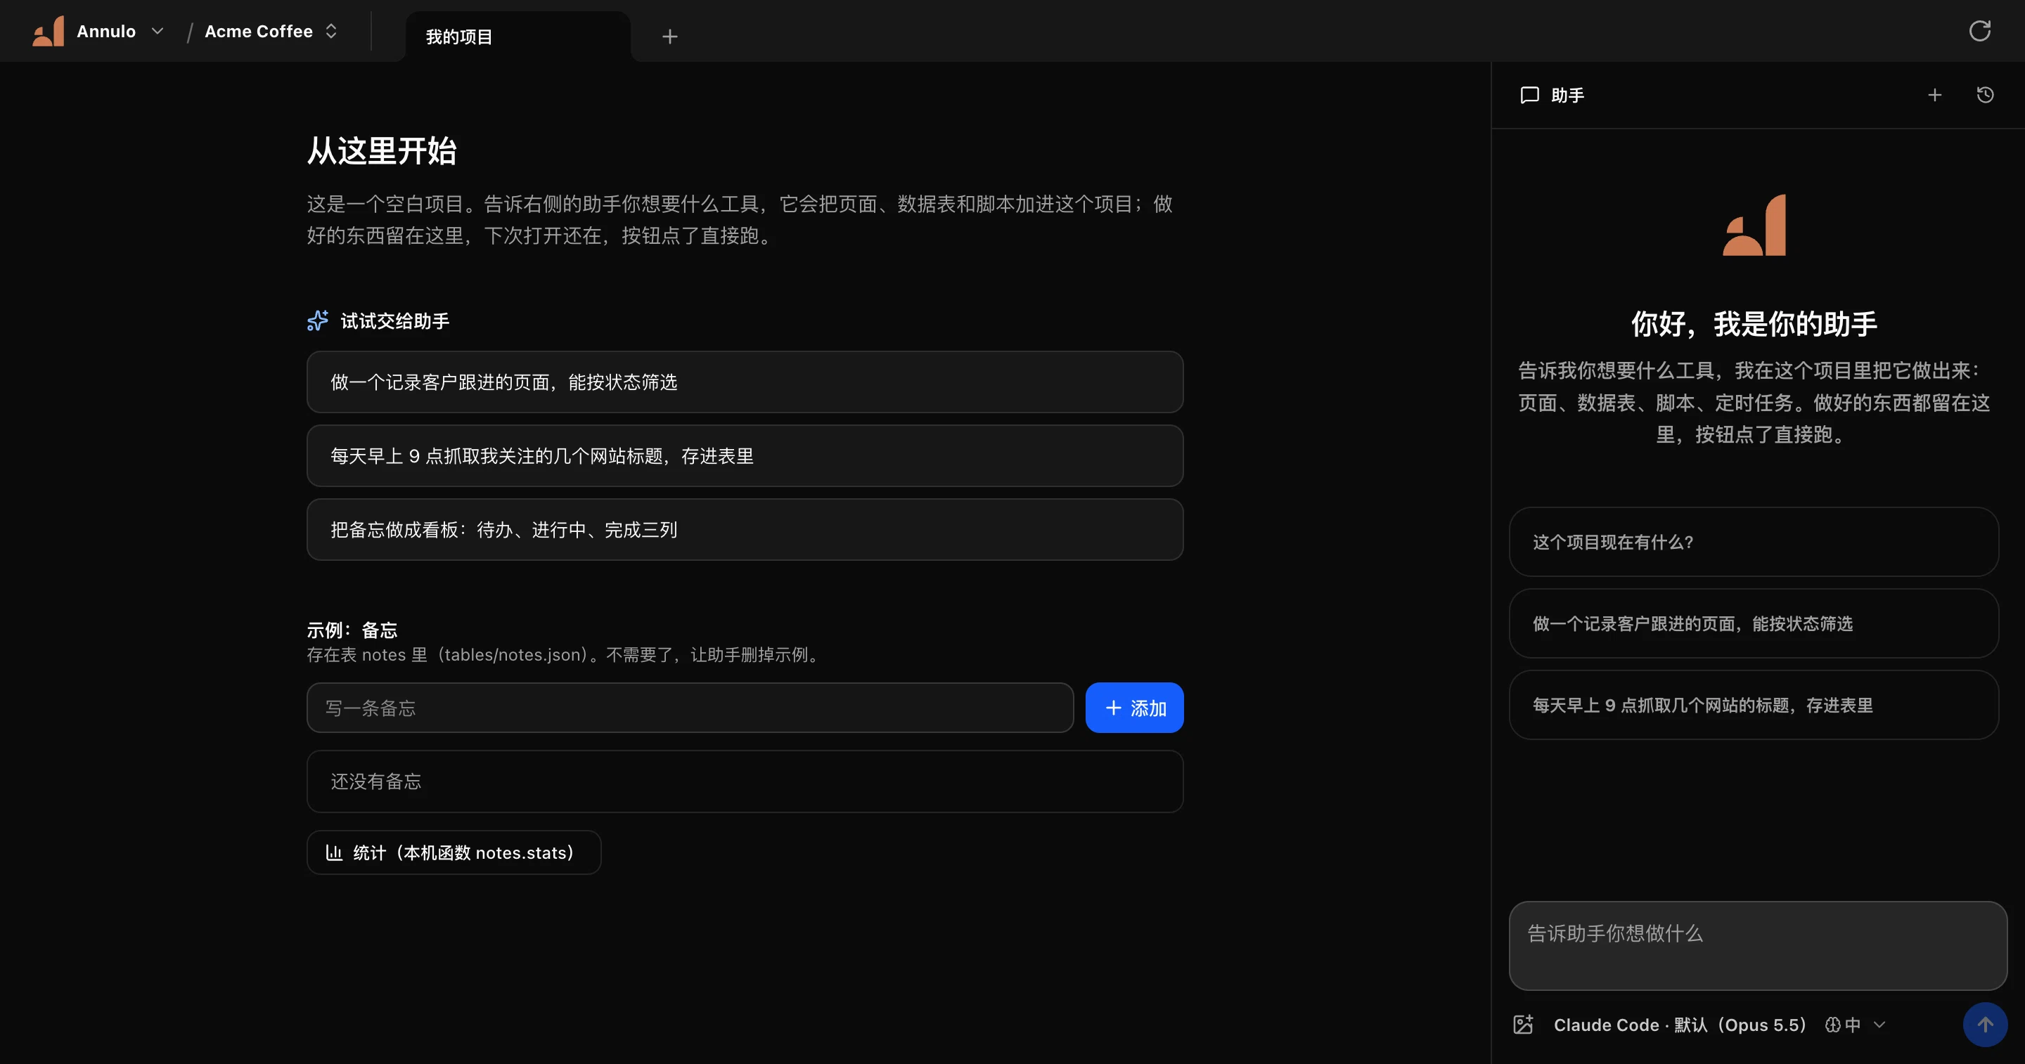The width and height of the screenshot is (2025, 1064).
Task: Focus the 告诉助手你想做什么 message box
Action: [x=1758, y=946]
